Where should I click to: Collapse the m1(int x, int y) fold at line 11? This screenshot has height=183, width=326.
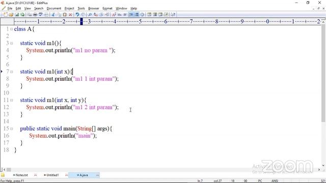[11, 100]
